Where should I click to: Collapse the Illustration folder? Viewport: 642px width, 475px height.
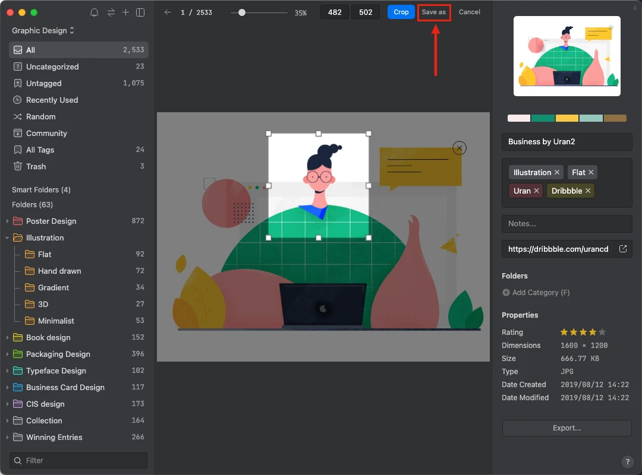[8, 237]
